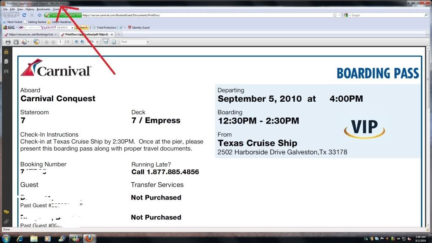The image size is (432, 243).
Task: Open the PDF search binoculars panel
Action: coord(6,71)
